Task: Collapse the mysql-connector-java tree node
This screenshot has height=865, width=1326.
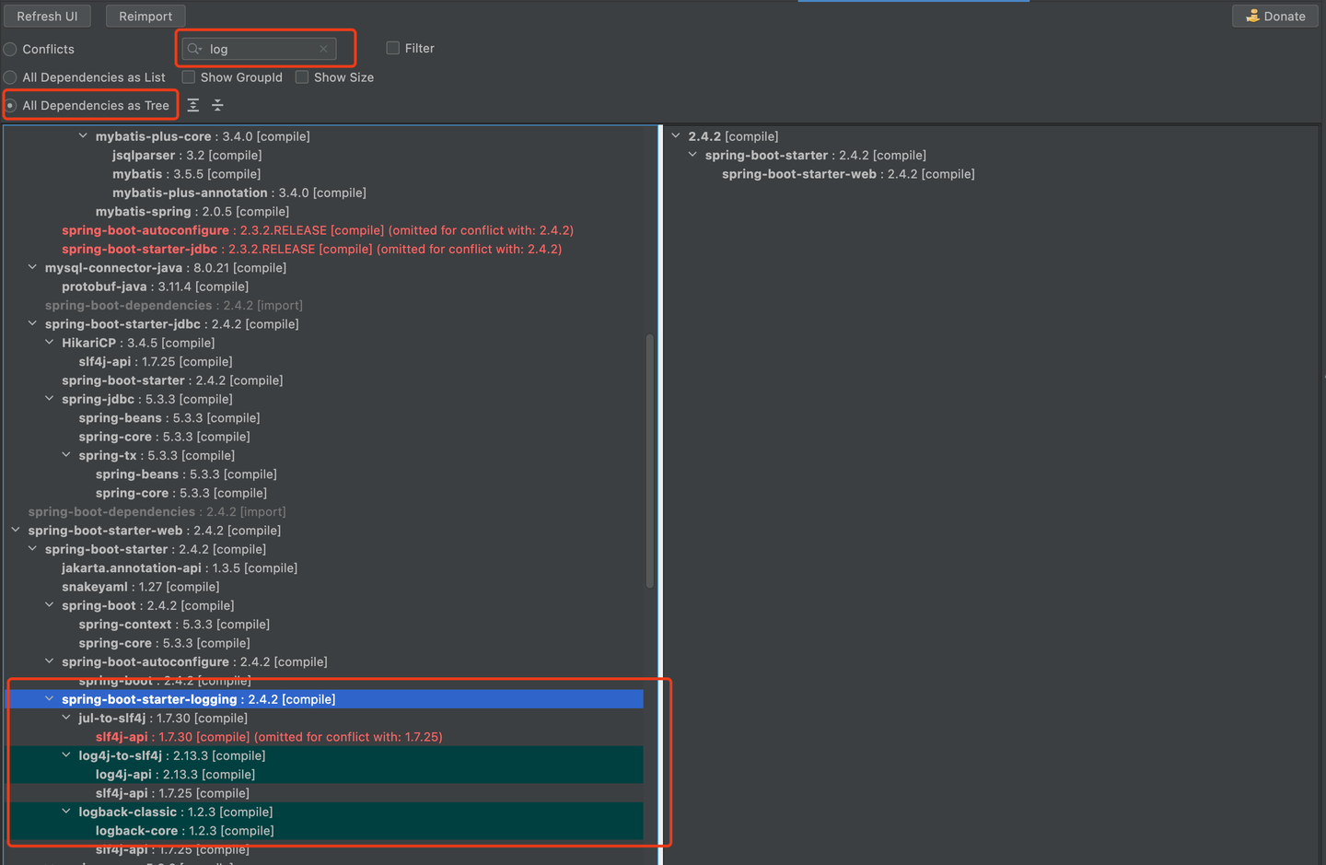Action: [x=33, y=268]
